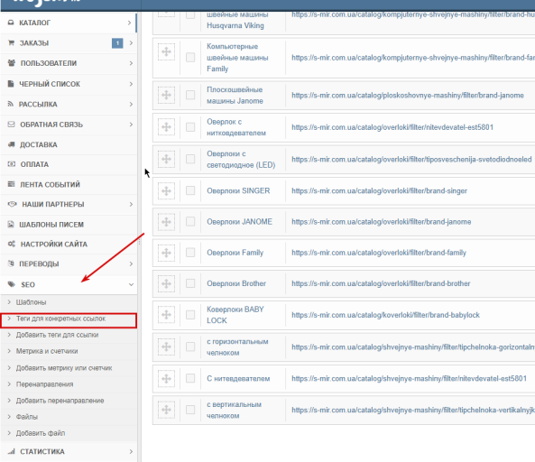The width and height of the screenshot is (535, 462).
Task: Open the Шаблоны SEO submenu item
Action: click(x=31, y=302)
